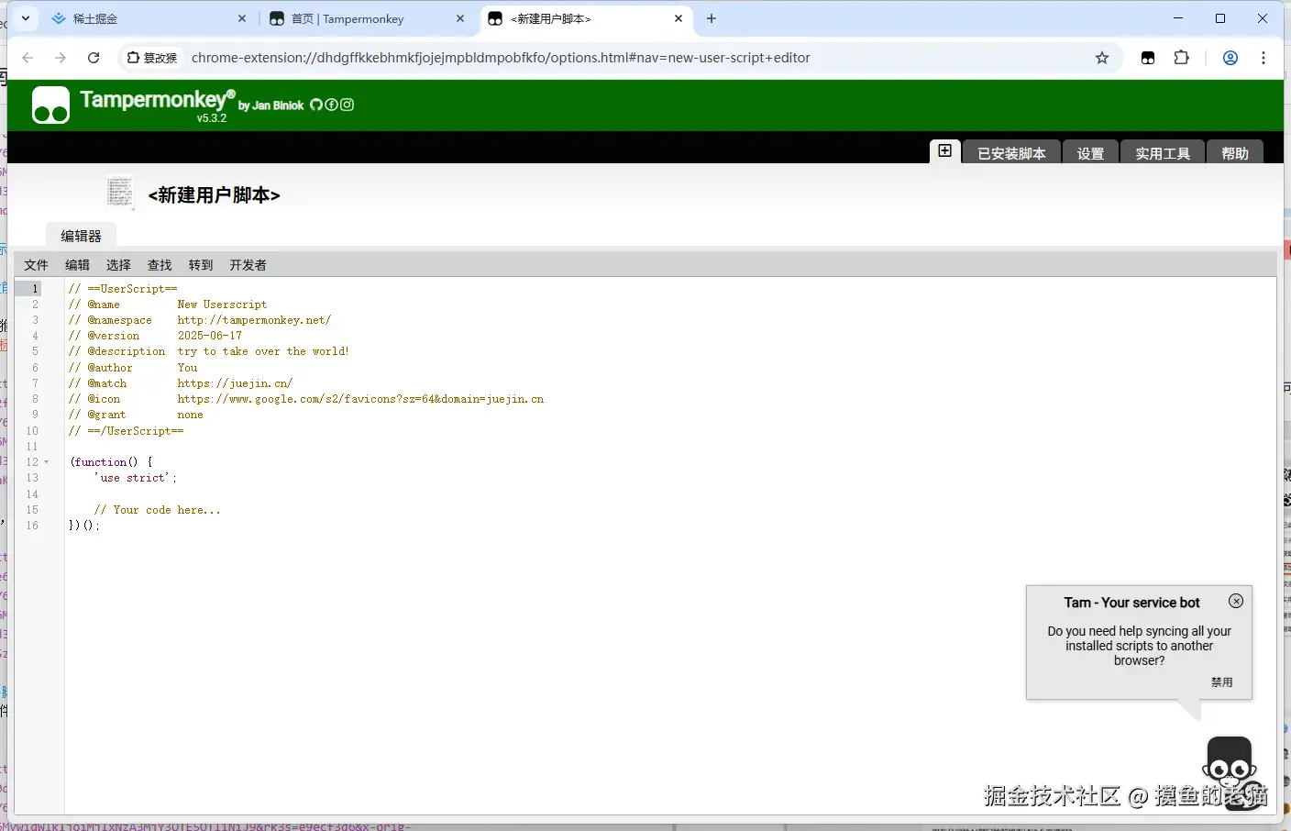Close the 稀土掘金 browser tab

click(242, 18)
